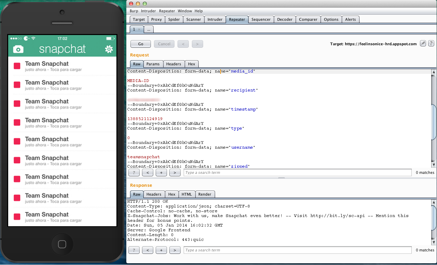This screenshot has height=265, width=437.
Task: Switch to the Scanner tab
Action: 194,19
